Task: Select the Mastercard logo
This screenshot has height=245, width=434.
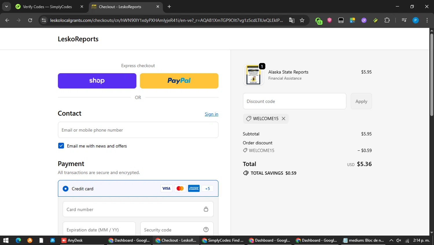Action: [x=180, y=189]
